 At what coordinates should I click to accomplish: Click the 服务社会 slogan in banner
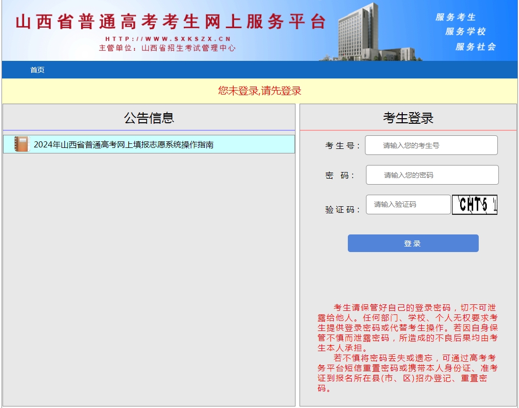click(x=476, y=47)
